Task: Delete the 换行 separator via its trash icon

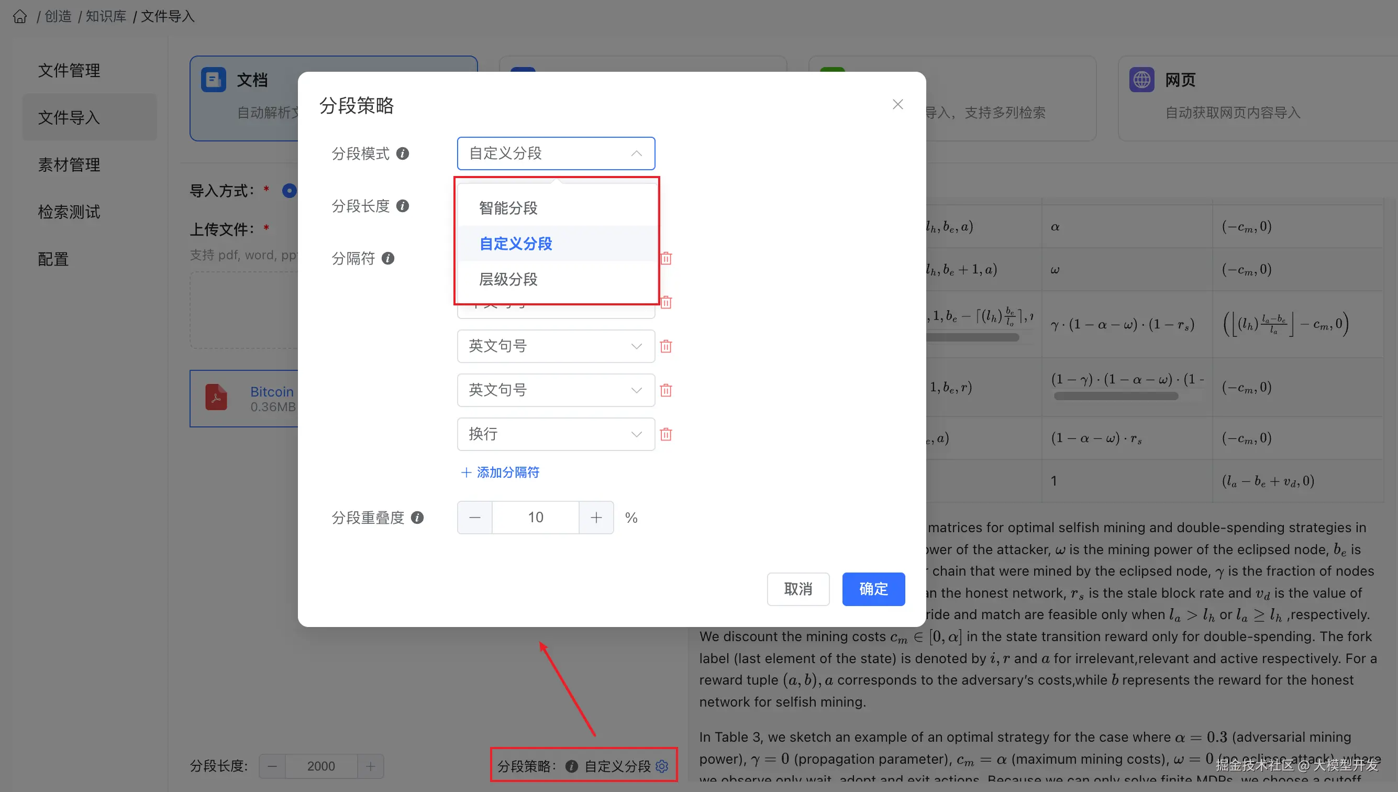Action: click(x=666, y=434)
